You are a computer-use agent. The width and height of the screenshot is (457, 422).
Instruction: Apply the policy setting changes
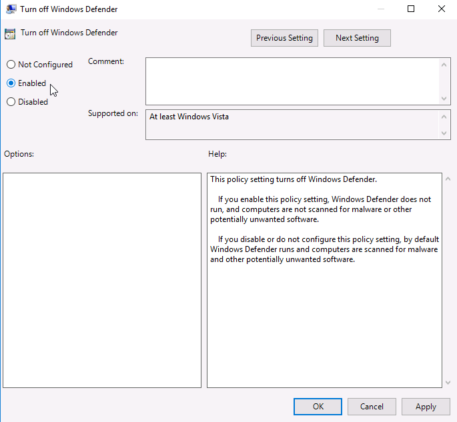426,407
